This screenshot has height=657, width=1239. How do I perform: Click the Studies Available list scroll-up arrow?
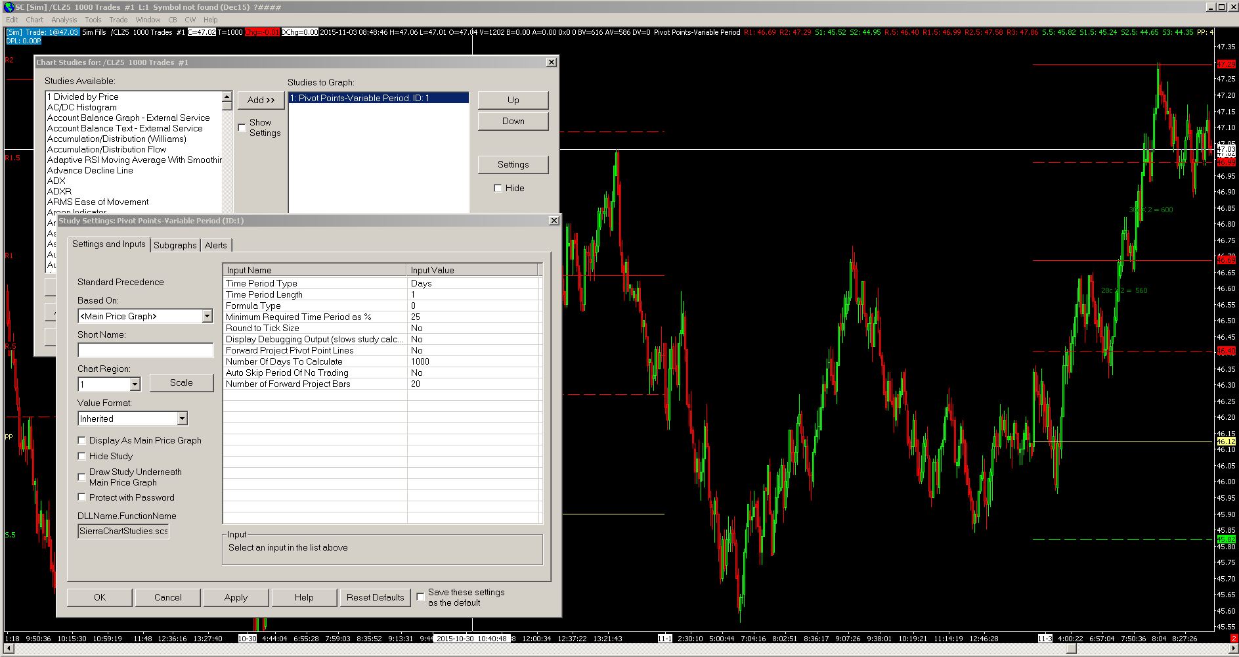tap(227, 97)
